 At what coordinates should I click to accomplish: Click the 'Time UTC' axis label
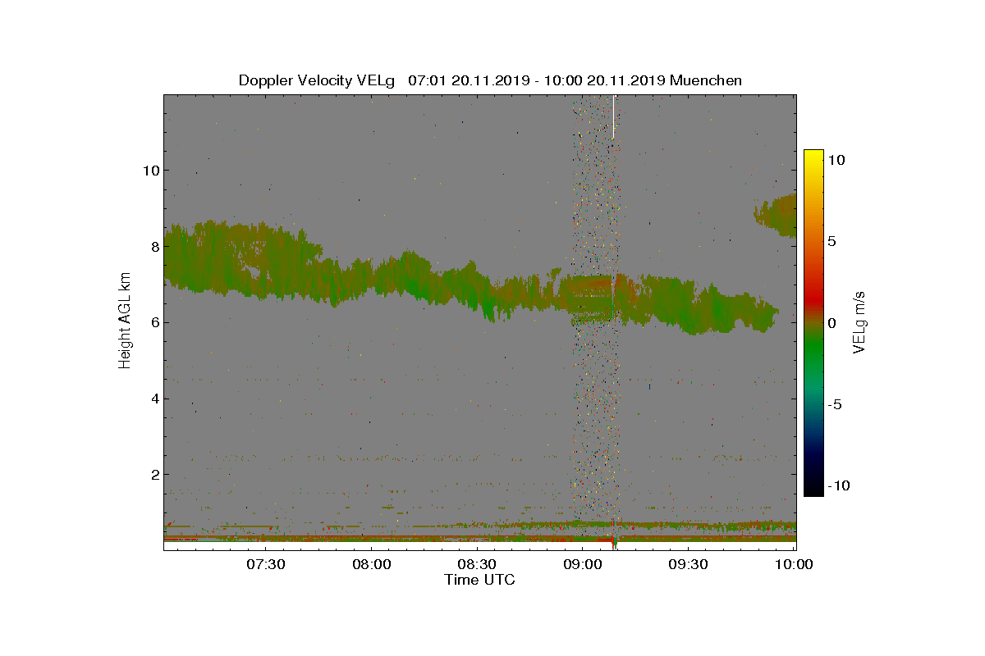coord(480,581)
